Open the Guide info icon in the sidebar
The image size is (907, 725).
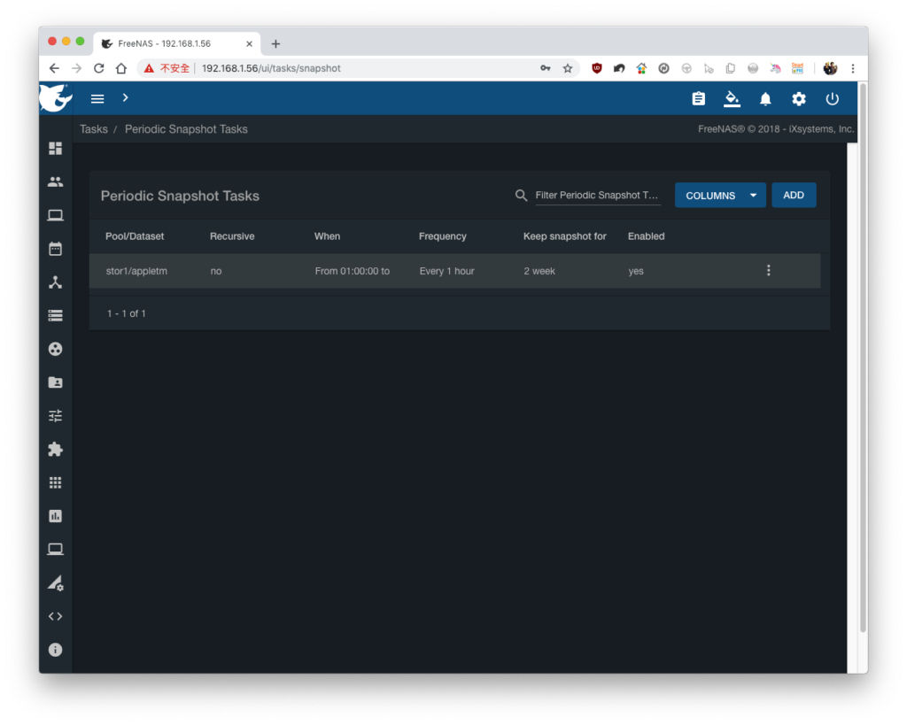56,650
